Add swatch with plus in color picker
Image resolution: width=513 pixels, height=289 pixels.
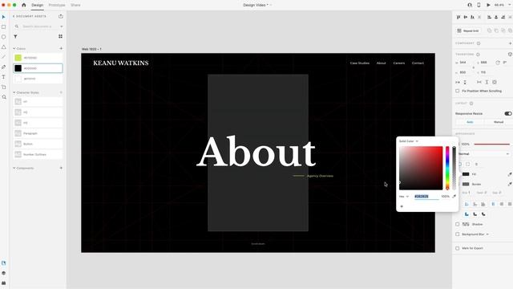coord(402,206)
